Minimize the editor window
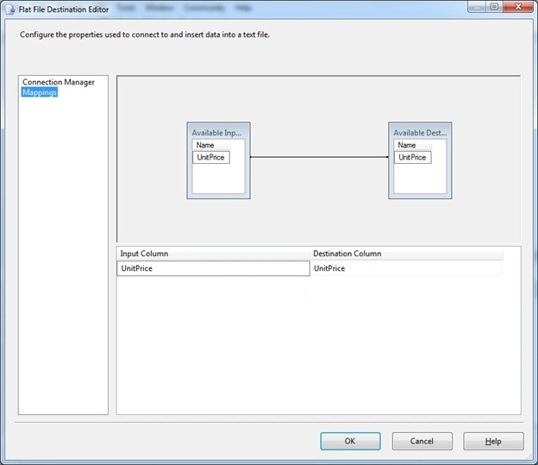Screen dimensions: 538x465 click(x=477, y=7)
